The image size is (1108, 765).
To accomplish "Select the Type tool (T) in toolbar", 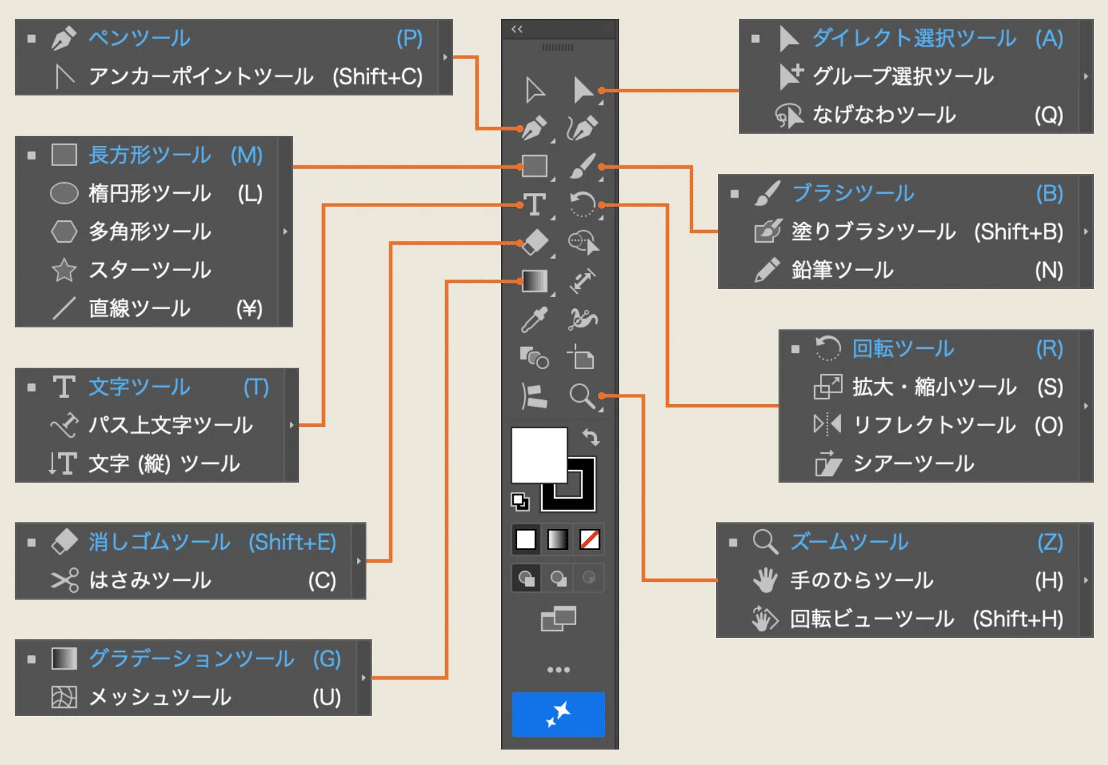I will (535, 204).
